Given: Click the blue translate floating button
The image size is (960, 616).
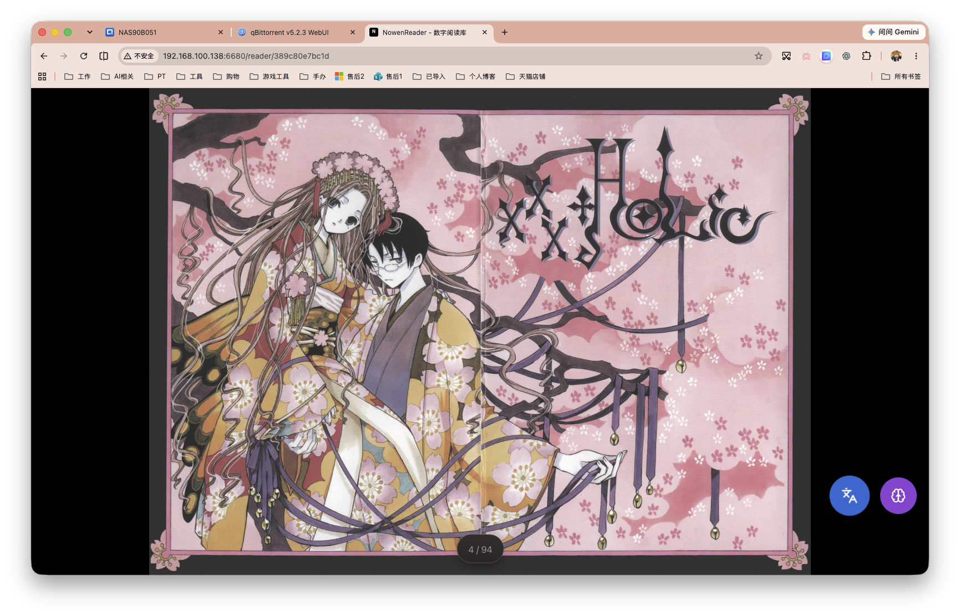Looking at the screenshot, I should [849, 496].
